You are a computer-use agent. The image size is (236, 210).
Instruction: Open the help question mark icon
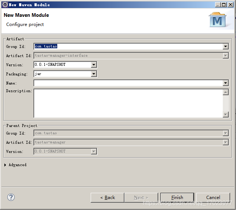point(11,197)
